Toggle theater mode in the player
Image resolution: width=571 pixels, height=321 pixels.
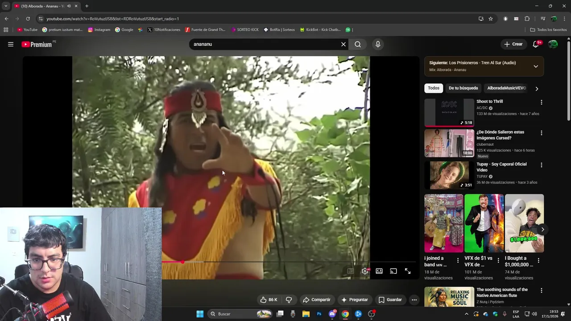(x=379, y=271)
